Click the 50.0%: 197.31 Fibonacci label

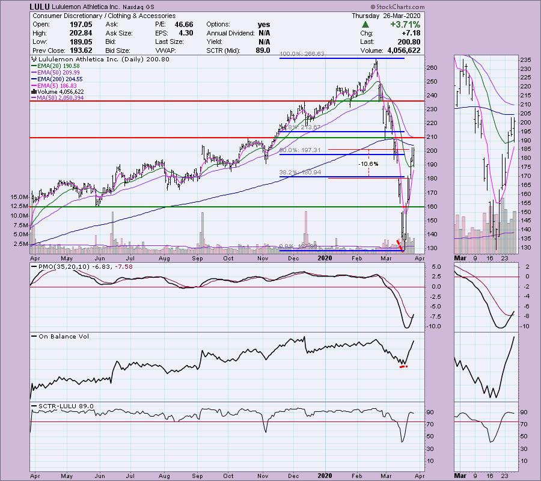[300, 150]
